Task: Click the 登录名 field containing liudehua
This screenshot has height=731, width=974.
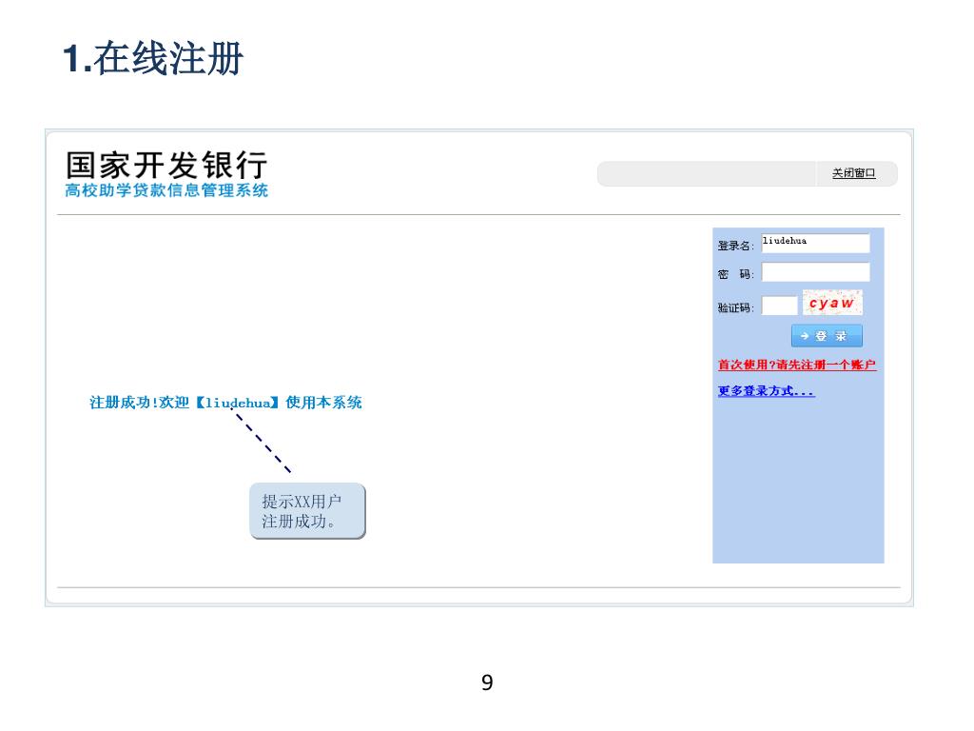Action: coord(815,243)
